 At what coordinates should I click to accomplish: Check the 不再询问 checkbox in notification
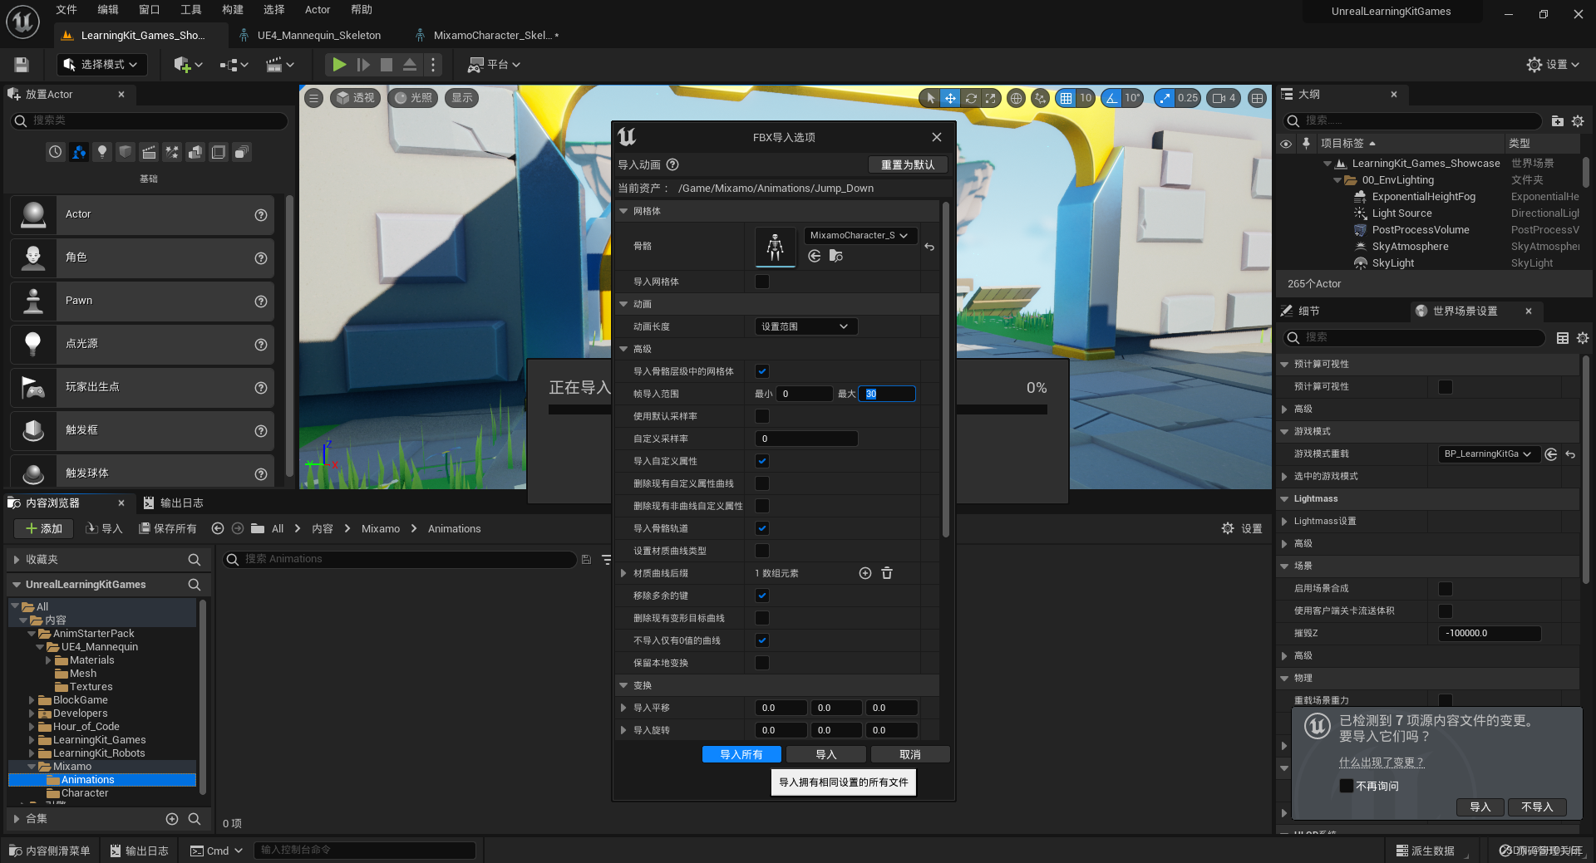1346,786
